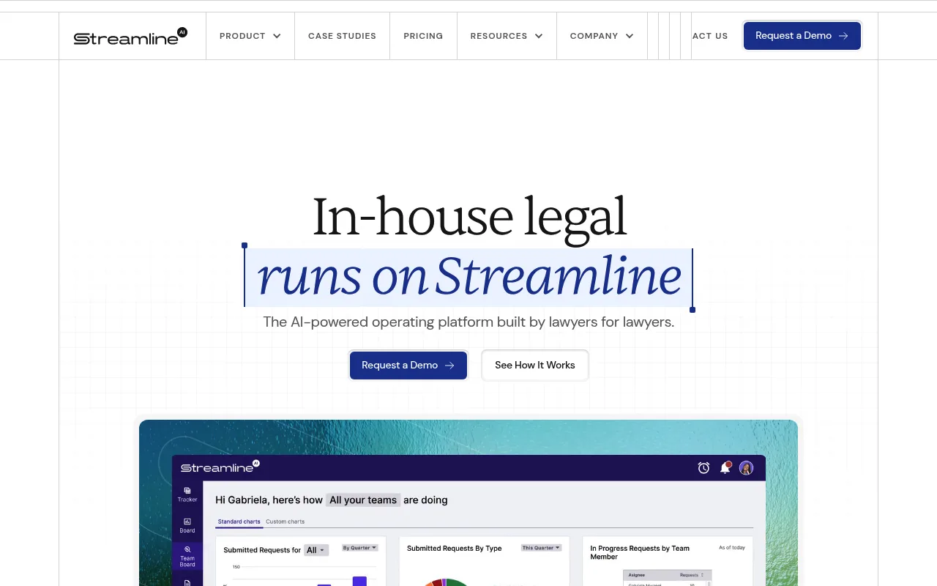Expand the Company dropdown menu

(x=602, y=36)
